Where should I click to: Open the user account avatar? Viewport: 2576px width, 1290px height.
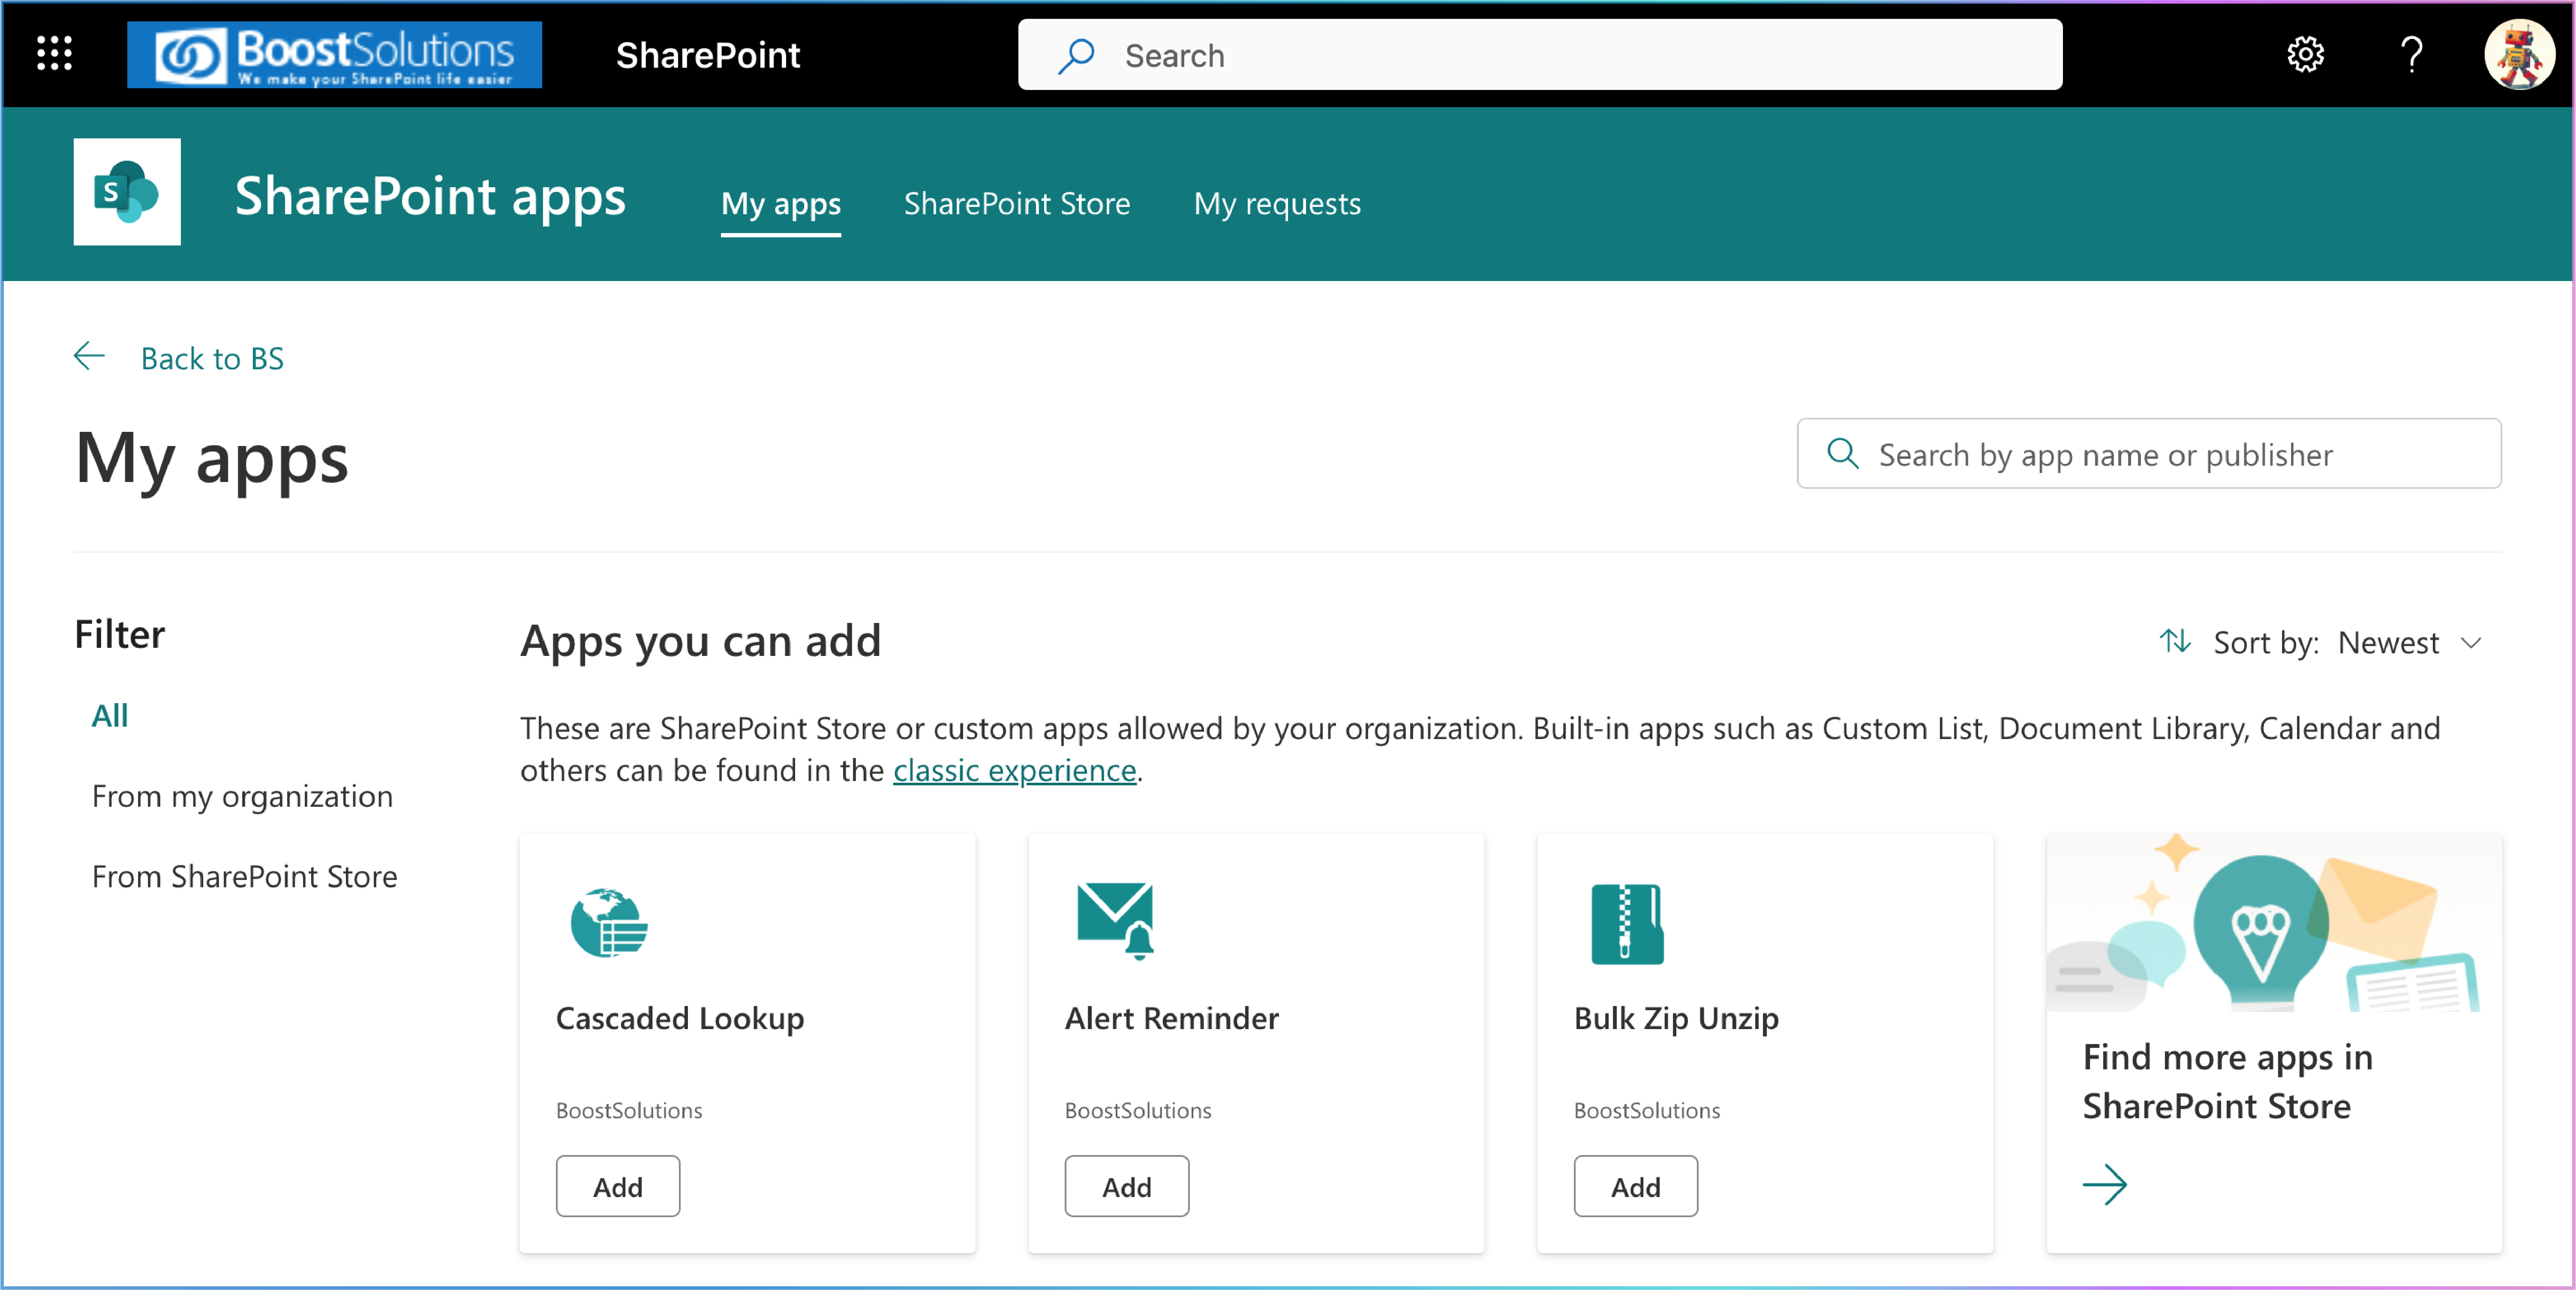[2519, 54]
